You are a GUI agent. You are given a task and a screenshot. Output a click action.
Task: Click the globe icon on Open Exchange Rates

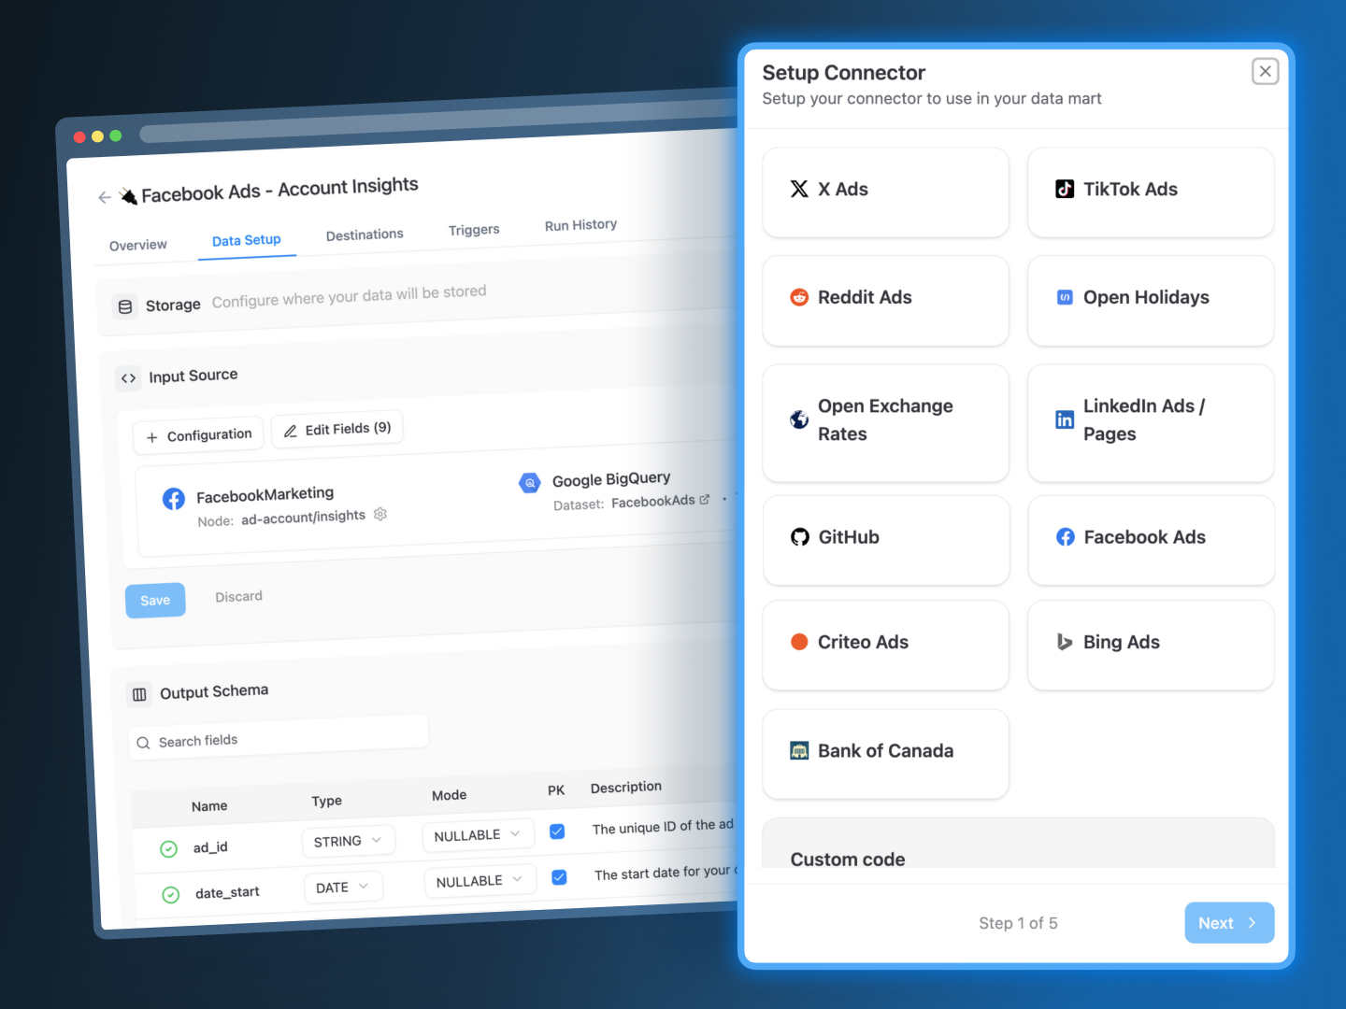pyautogui.click(x=799, y=419)
